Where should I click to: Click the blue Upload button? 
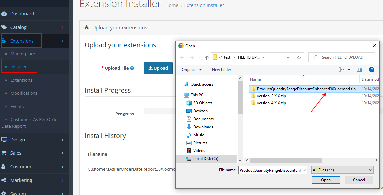[158, 68]
